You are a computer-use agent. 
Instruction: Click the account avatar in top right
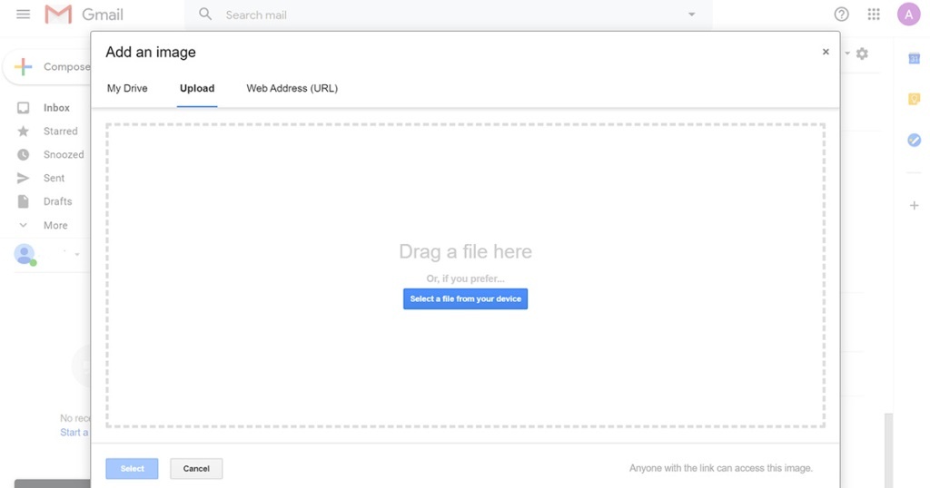908,15
